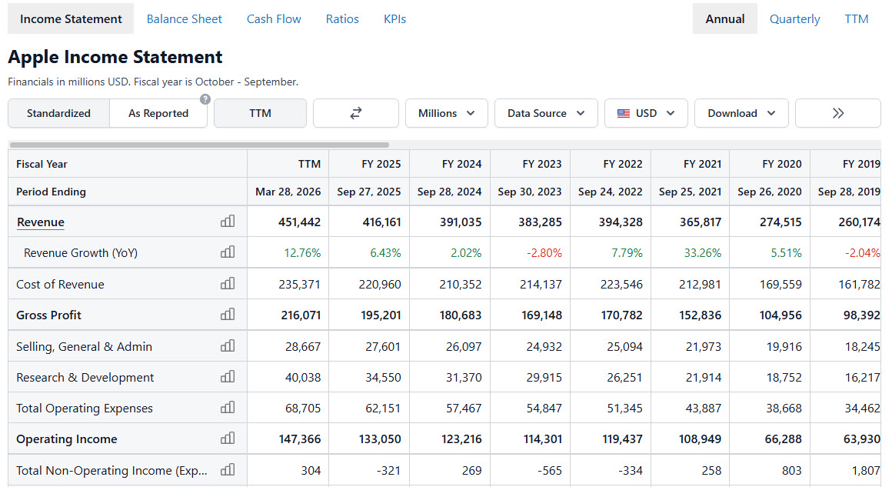Expand table with double-chevron button
892x487 pixels.
[x=837, y=113]
